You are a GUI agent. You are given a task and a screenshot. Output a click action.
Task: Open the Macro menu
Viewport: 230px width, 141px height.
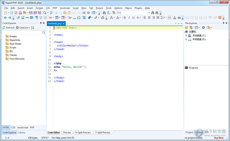tap(128, 8)
